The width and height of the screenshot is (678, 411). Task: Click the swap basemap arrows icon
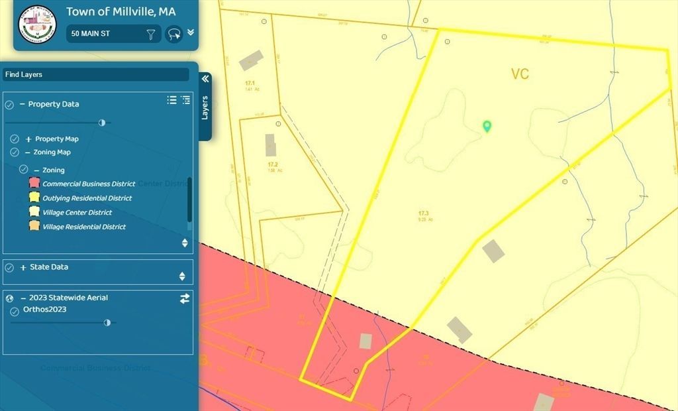pyautogui.click(x=185, y=298)
